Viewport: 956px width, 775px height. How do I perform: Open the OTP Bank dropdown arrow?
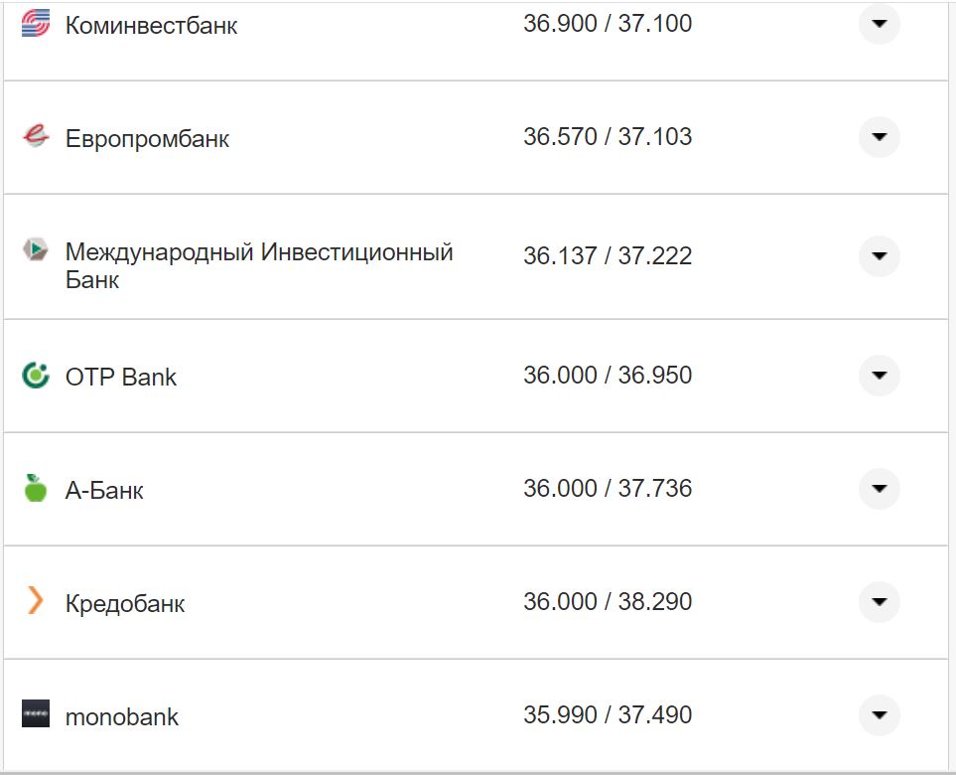pos(878,376)
